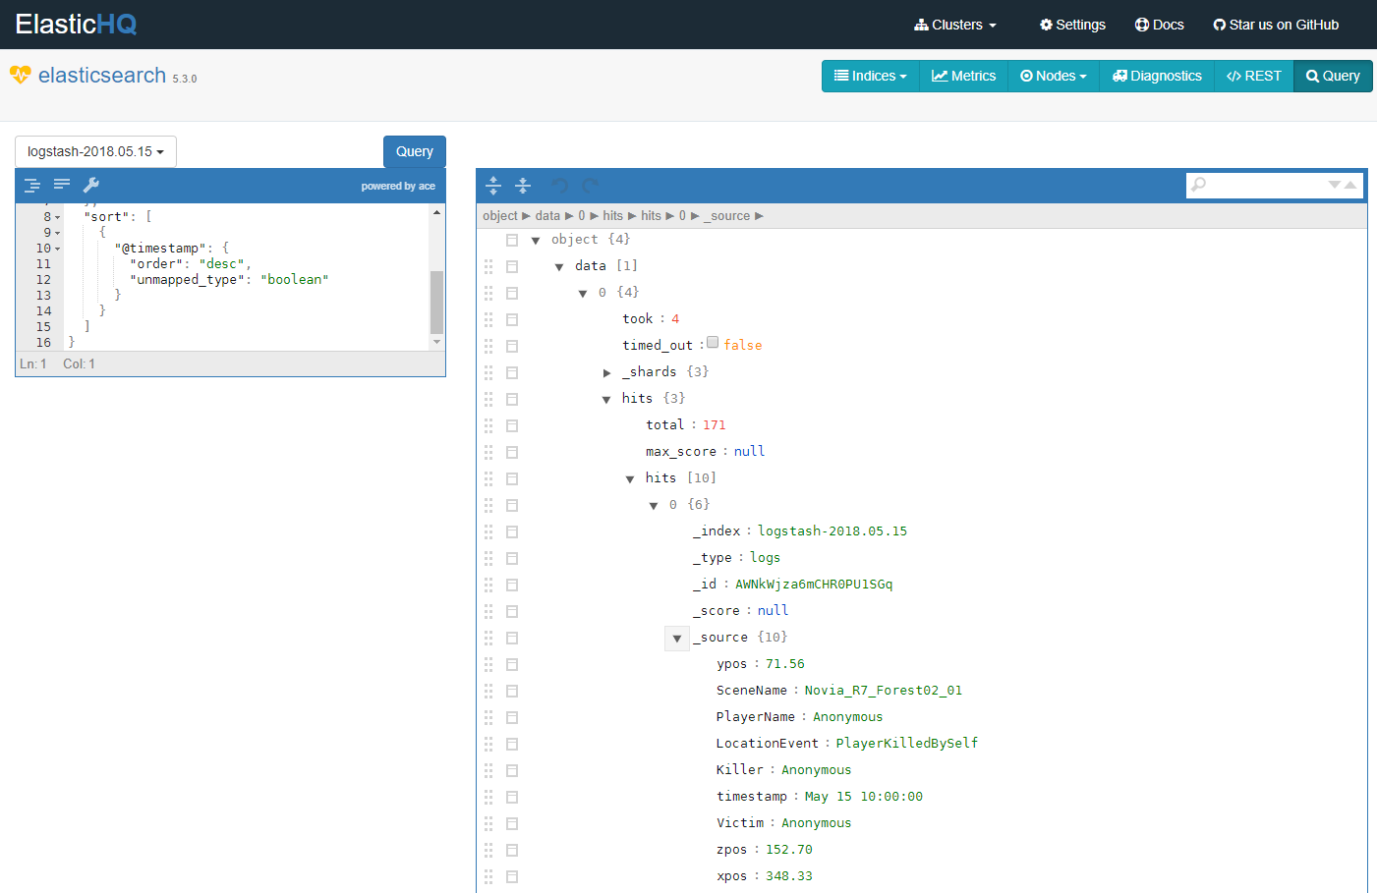Open the logstash-2018.05.15 index dropdown
The height and width of the screenshot is (893, 1377).
(x=95, y=151)
